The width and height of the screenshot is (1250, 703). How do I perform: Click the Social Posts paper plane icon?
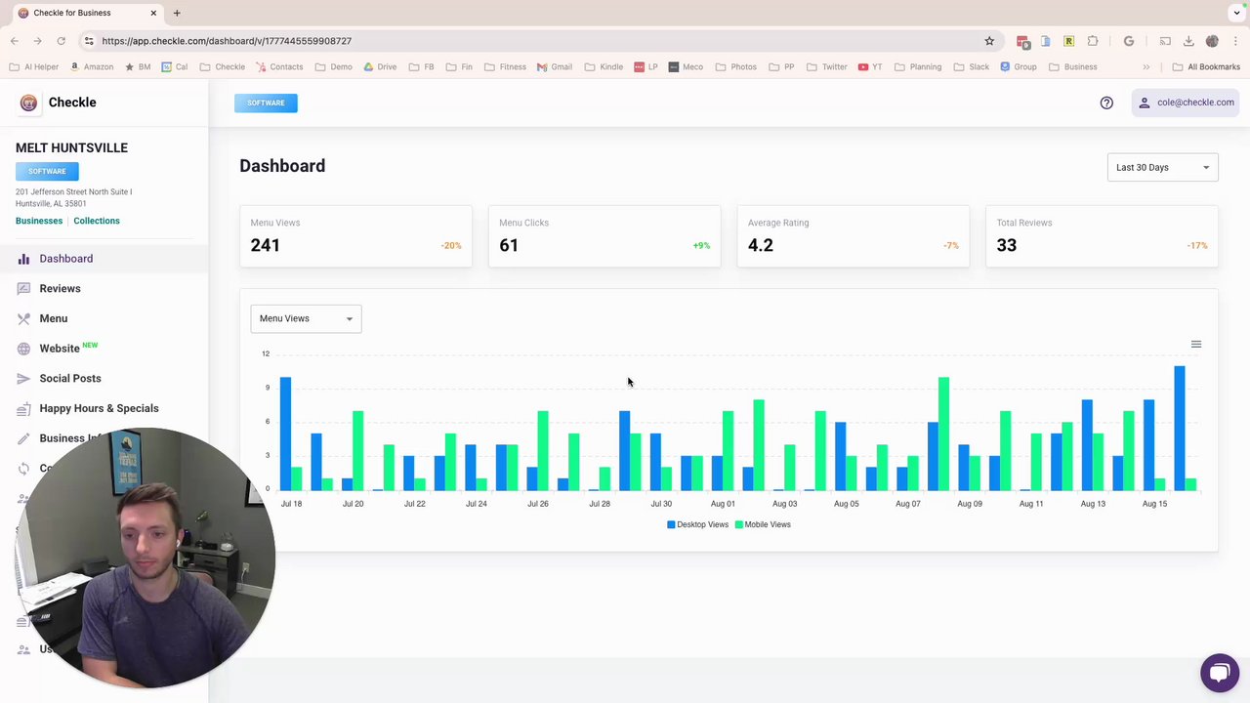[x=23, y=378]
